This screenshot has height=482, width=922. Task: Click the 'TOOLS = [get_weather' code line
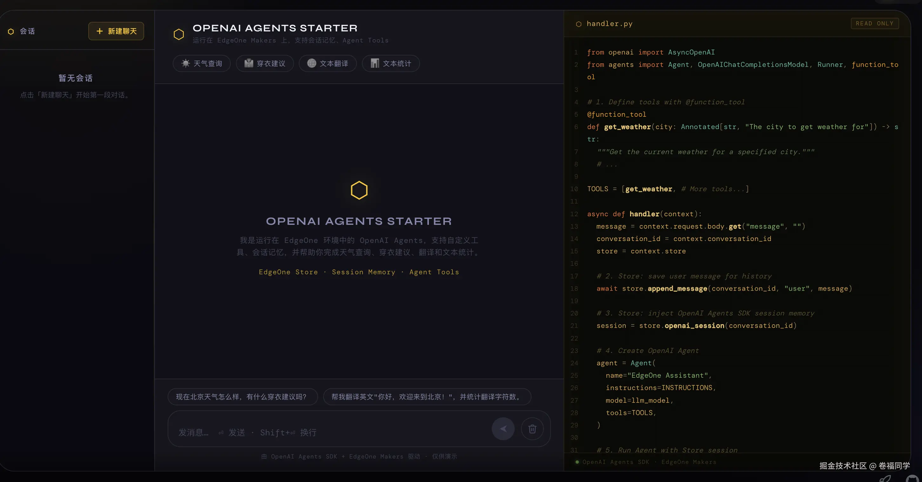[668, 189]
